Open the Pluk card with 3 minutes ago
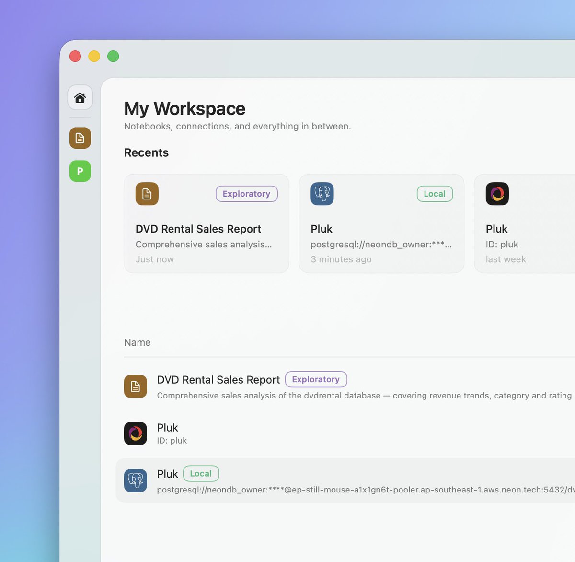 click(381, 223)
